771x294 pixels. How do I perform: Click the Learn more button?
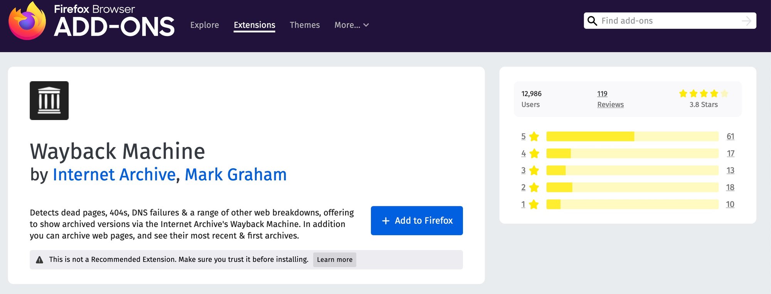[335, 260]
